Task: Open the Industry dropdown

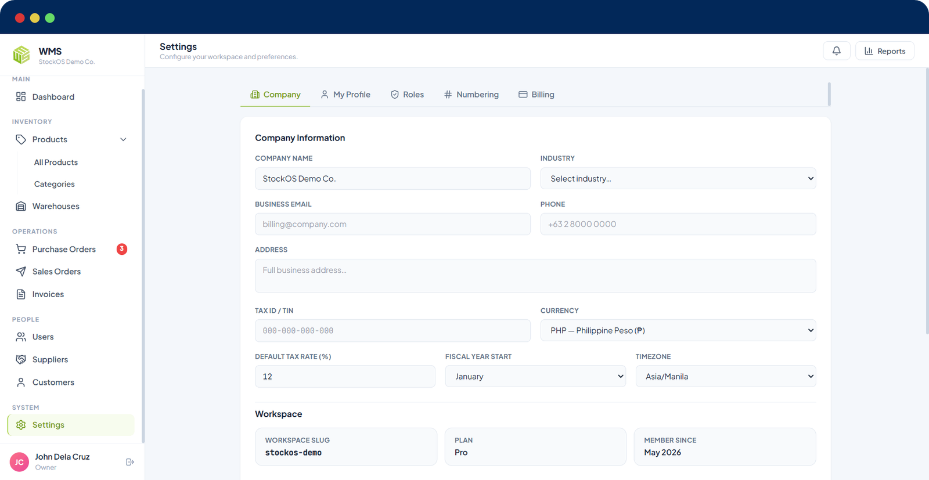Action: coord(678,179)
